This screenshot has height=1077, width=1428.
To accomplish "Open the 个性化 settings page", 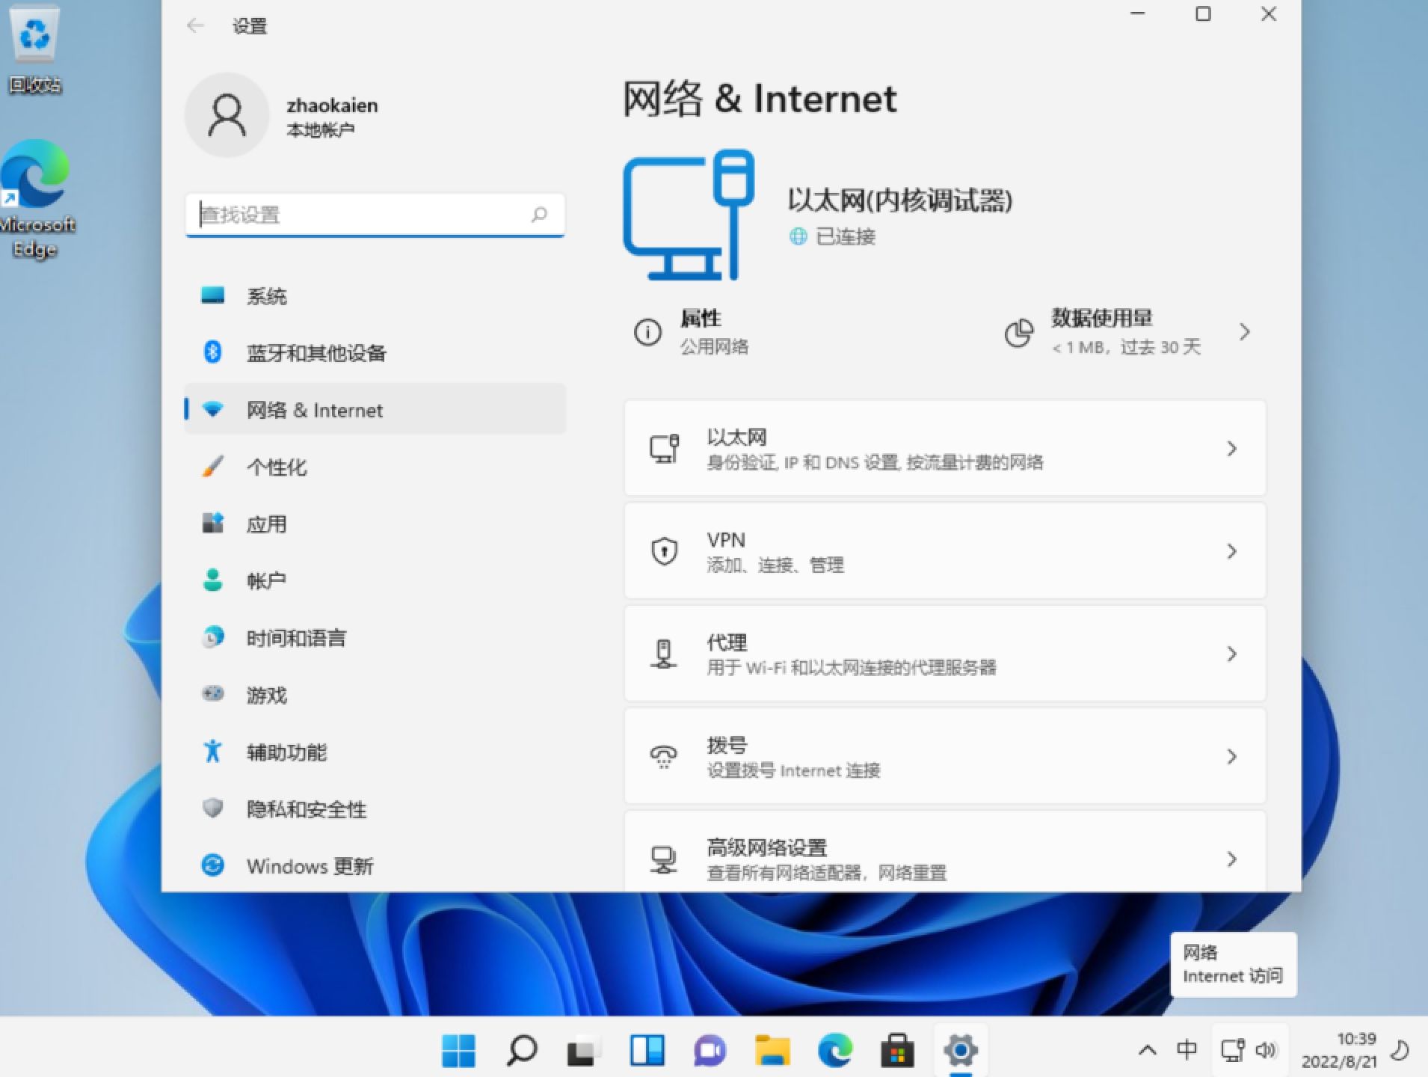I will [x=275, y=467].
